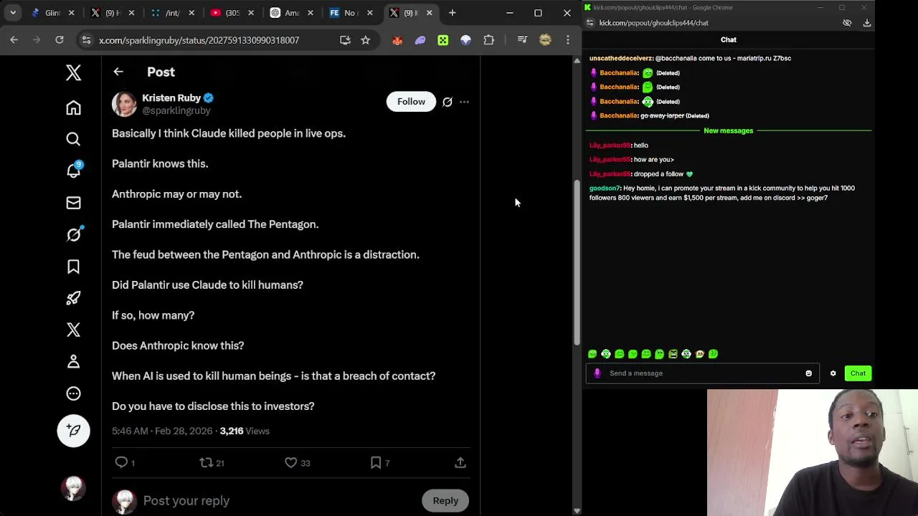Click Kristen Ruby display name
The height and width of the screenshot is (516, 918).
point(171,97)
